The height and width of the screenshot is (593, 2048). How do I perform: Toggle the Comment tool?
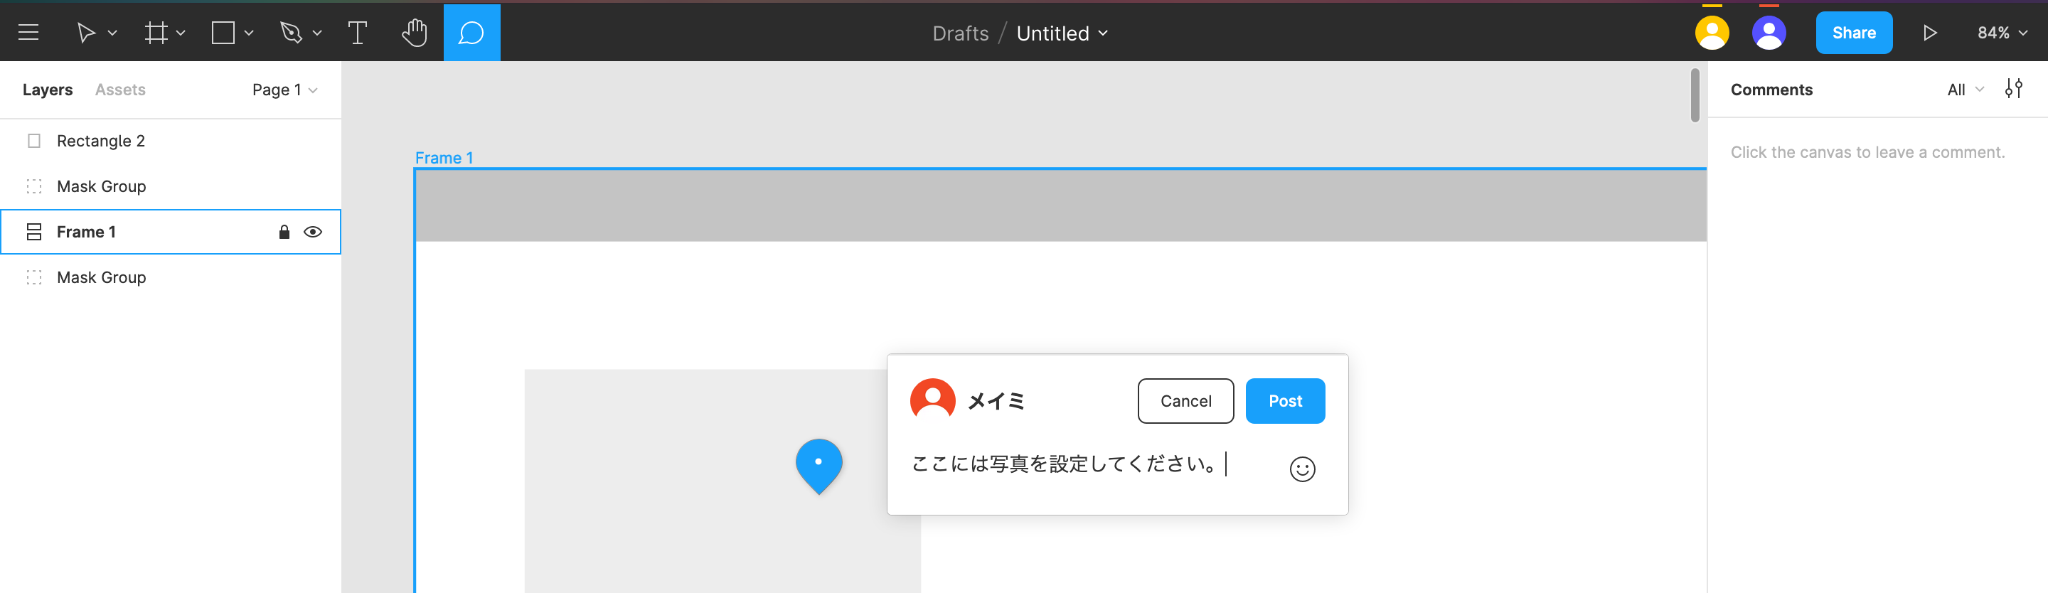[x=471, y=33]
